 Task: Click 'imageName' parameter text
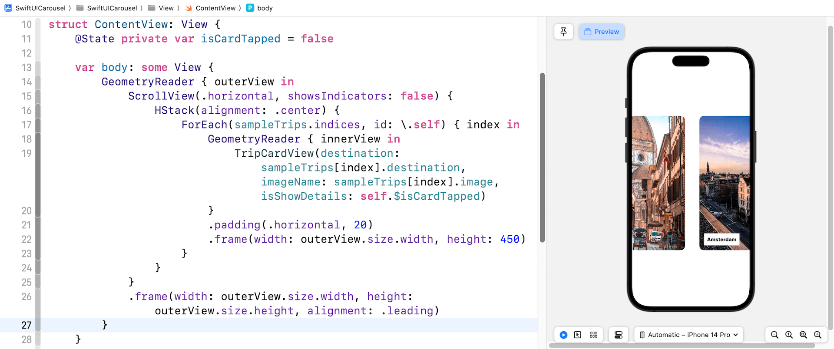point(291,182)
